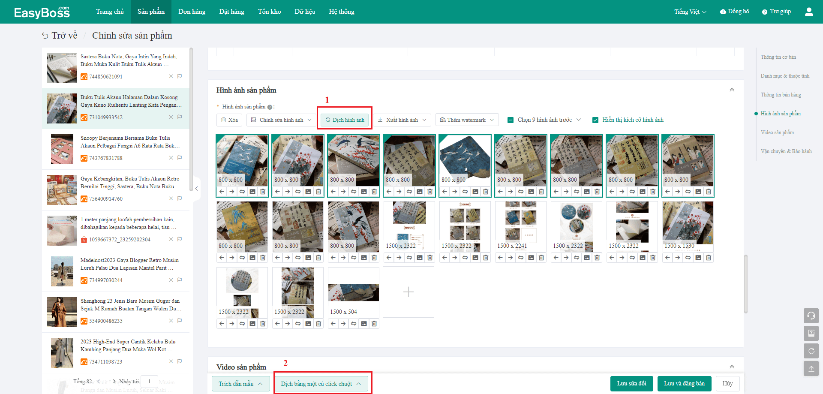The height and width of the screenshot is (394, 823).
Task: Remove product 734997030244 from the list
Action: pos(171,280)
